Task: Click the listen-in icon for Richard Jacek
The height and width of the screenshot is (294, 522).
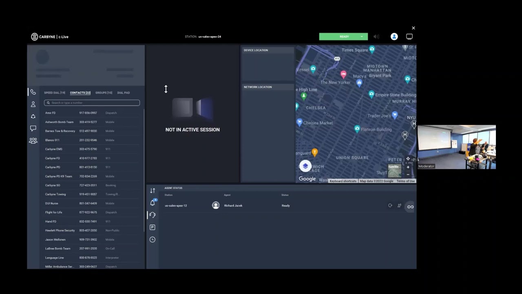Action: click(x=399, y=206)
